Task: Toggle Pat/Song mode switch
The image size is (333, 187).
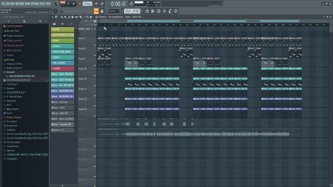Action: click(x=62, y=3)
